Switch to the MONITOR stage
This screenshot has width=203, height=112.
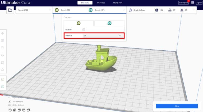(x=118, y=3)
